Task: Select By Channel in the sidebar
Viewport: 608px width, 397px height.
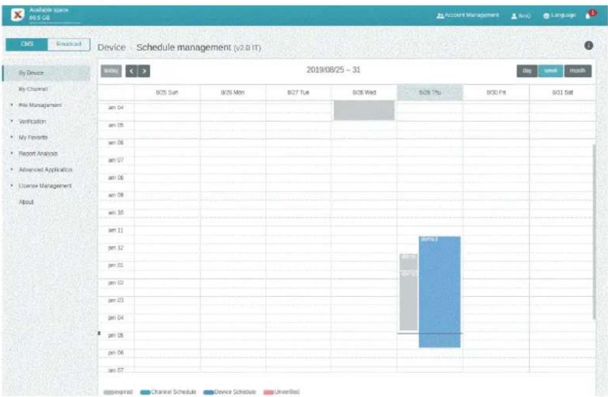Action: click(x=33, y=89)
